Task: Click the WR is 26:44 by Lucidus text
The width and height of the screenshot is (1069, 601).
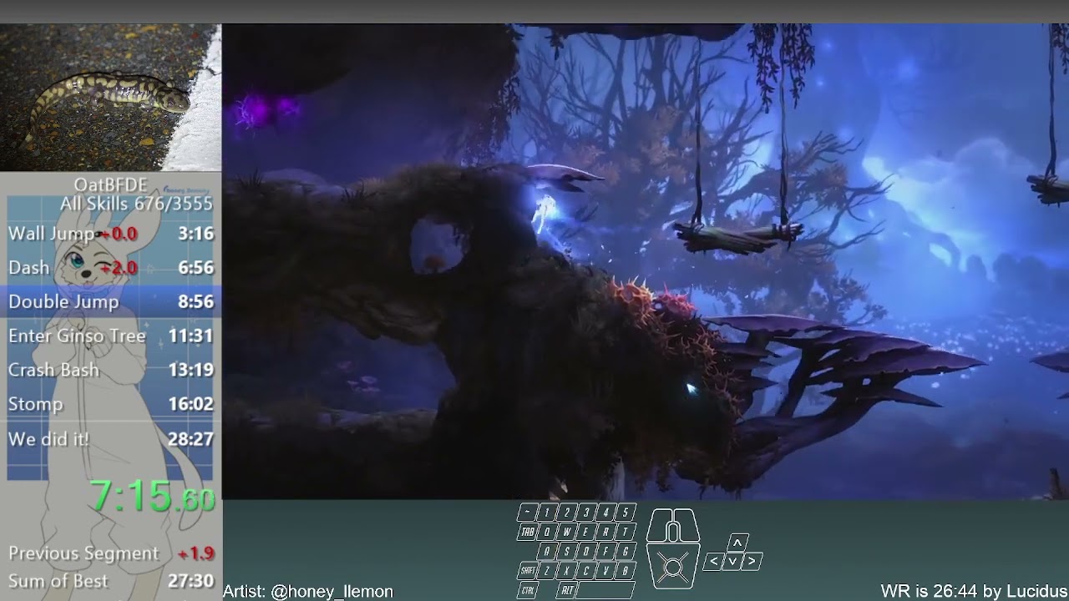Action: coord(974,591)
